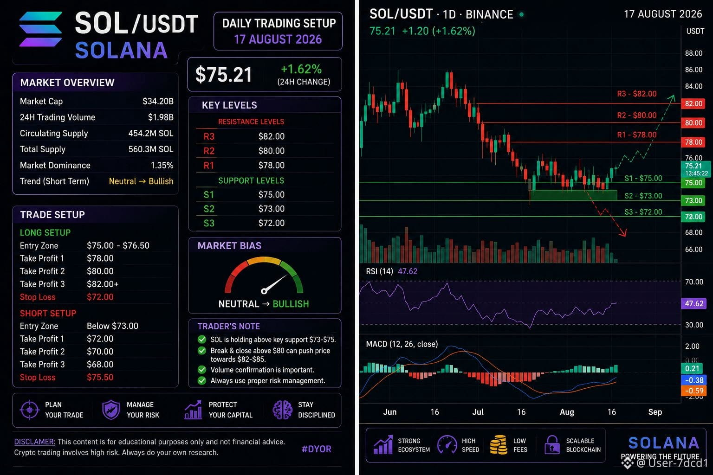Image resolution: width=713 pixels, height=475 pixels.
Task: Click the 'RSI (14)' indicator label
Action: (379, 271)
